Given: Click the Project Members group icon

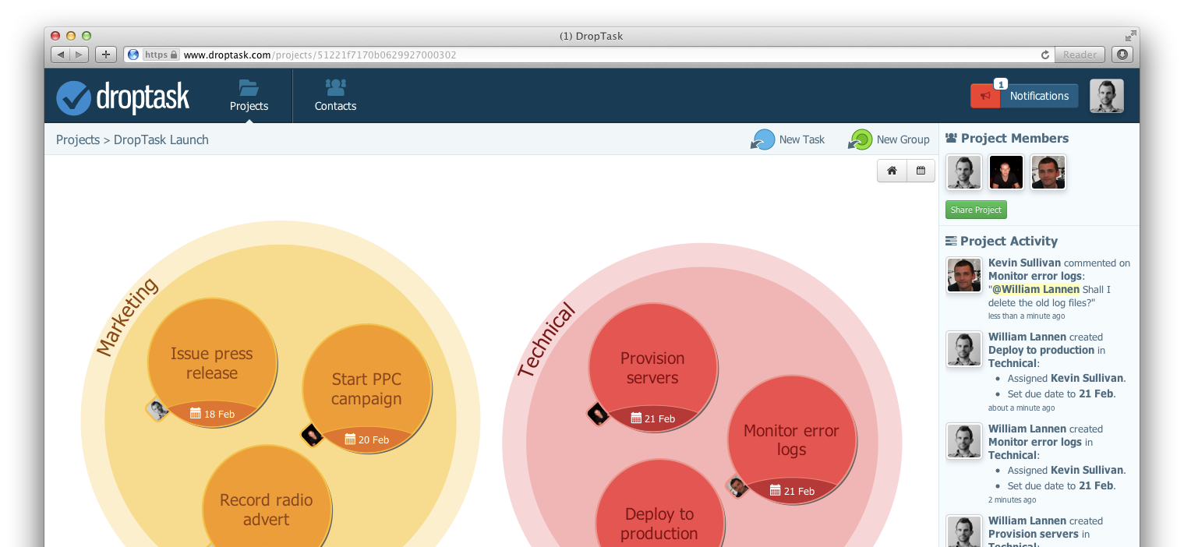Looking at the screenshot, I should pos(950,137).
